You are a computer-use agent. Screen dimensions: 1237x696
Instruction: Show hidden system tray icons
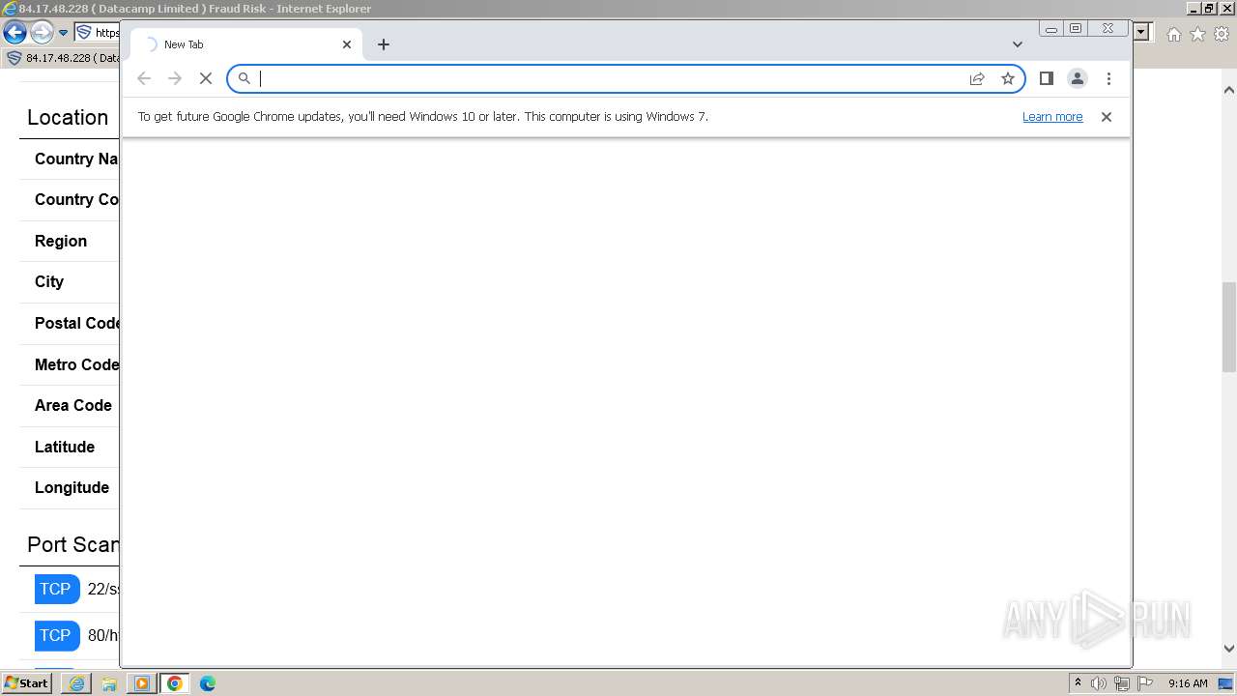(1079, 683)
